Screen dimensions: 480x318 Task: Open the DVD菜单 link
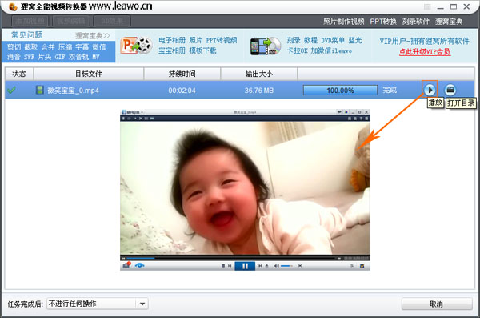[x=333, y=40]
